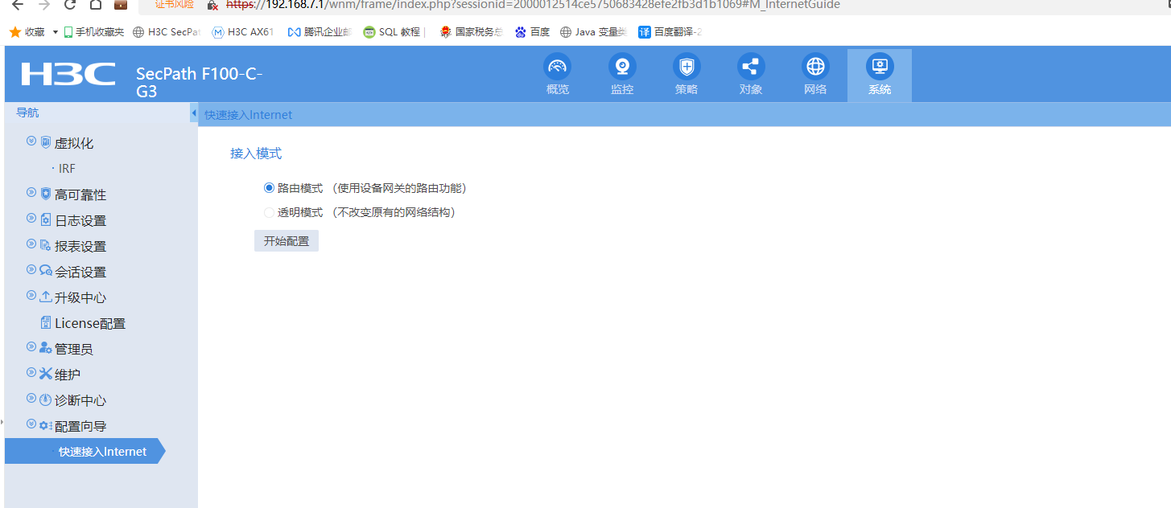Click the 会话设置 chat gear icon
This screenshot has height=508, width=1171.
pos(46,271)
